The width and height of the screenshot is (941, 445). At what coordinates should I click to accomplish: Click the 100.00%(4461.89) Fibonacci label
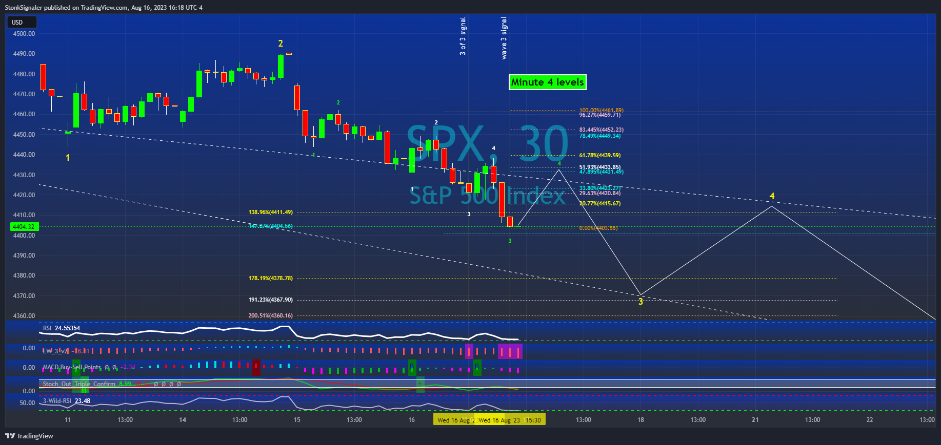(602, 110)
